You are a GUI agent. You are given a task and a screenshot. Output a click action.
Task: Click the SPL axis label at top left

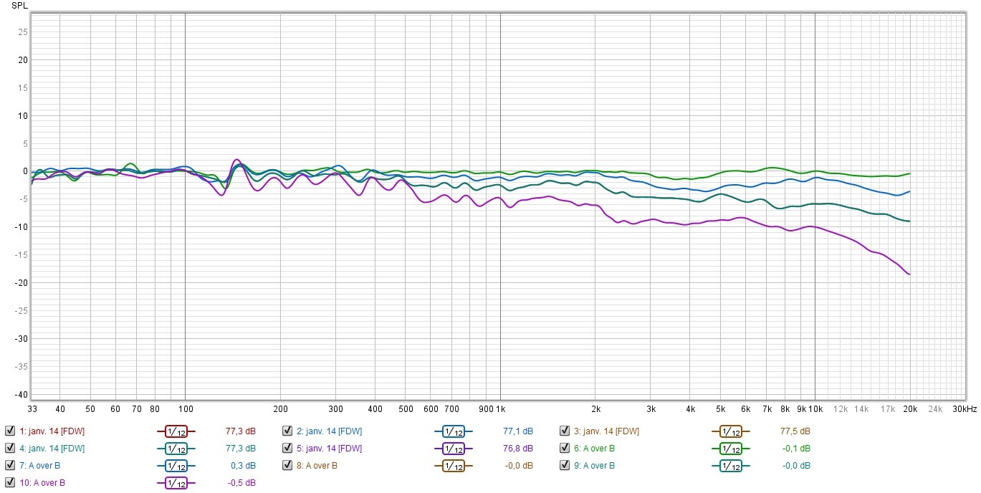click(19, 6)
